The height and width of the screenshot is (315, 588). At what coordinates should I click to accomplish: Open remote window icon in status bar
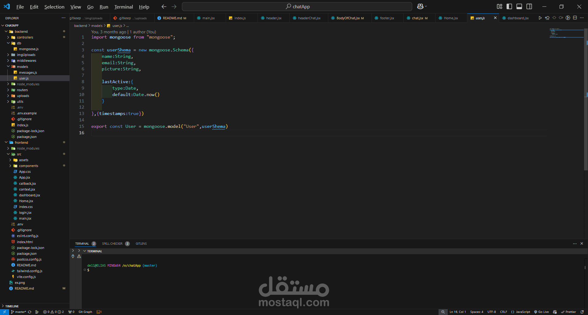pos(4,312)
